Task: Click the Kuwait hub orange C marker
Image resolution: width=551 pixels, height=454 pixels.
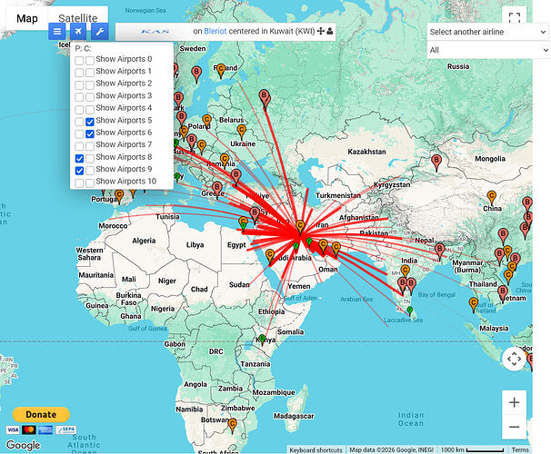Action: tap(300, 227)
